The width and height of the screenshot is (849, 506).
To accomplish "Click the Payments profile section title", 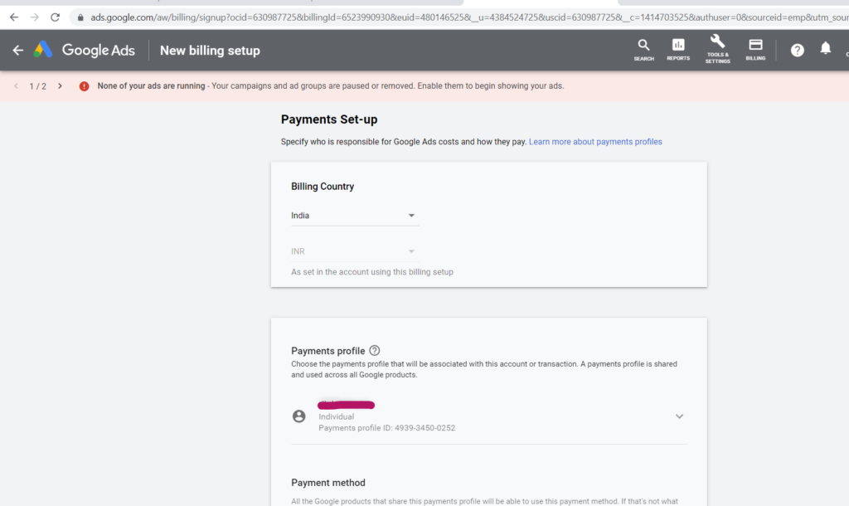I will click(x=328, y=351).
